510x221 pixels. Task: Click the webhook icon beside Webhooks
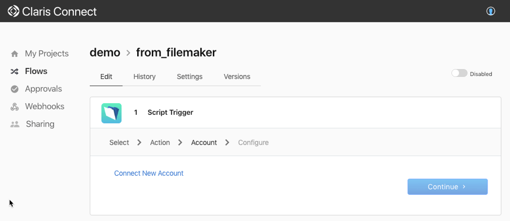(x=15, y=107)
